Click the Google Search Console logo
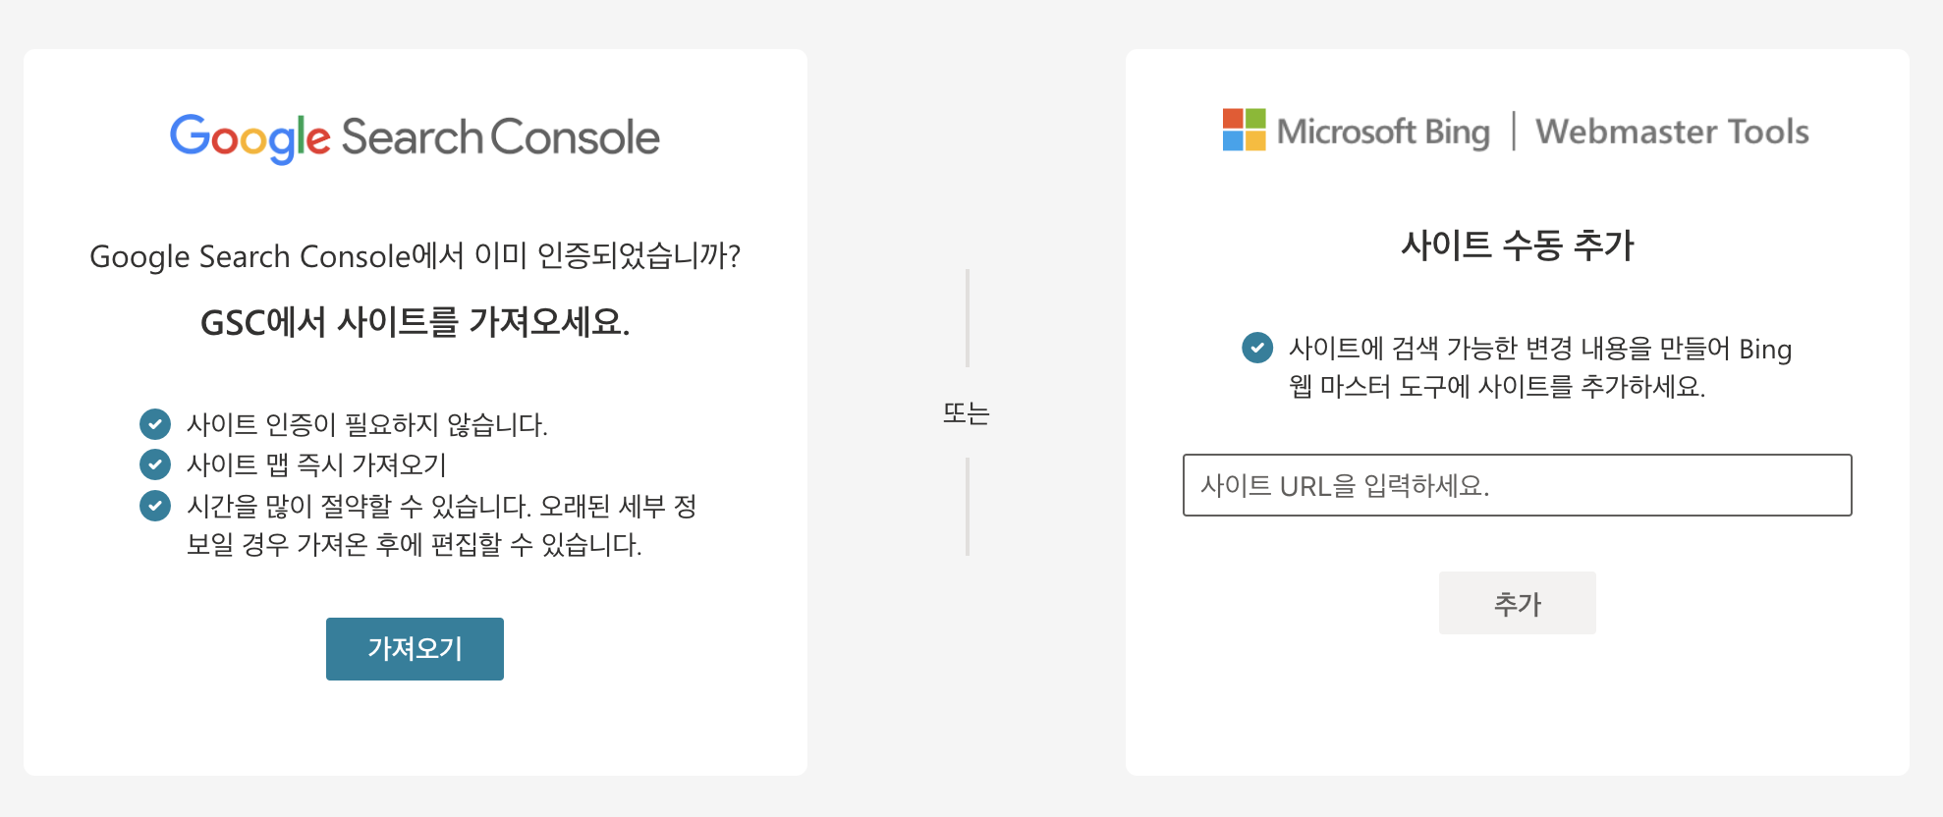This screenshot has width=1943, height=817. (x=414, y=136)
